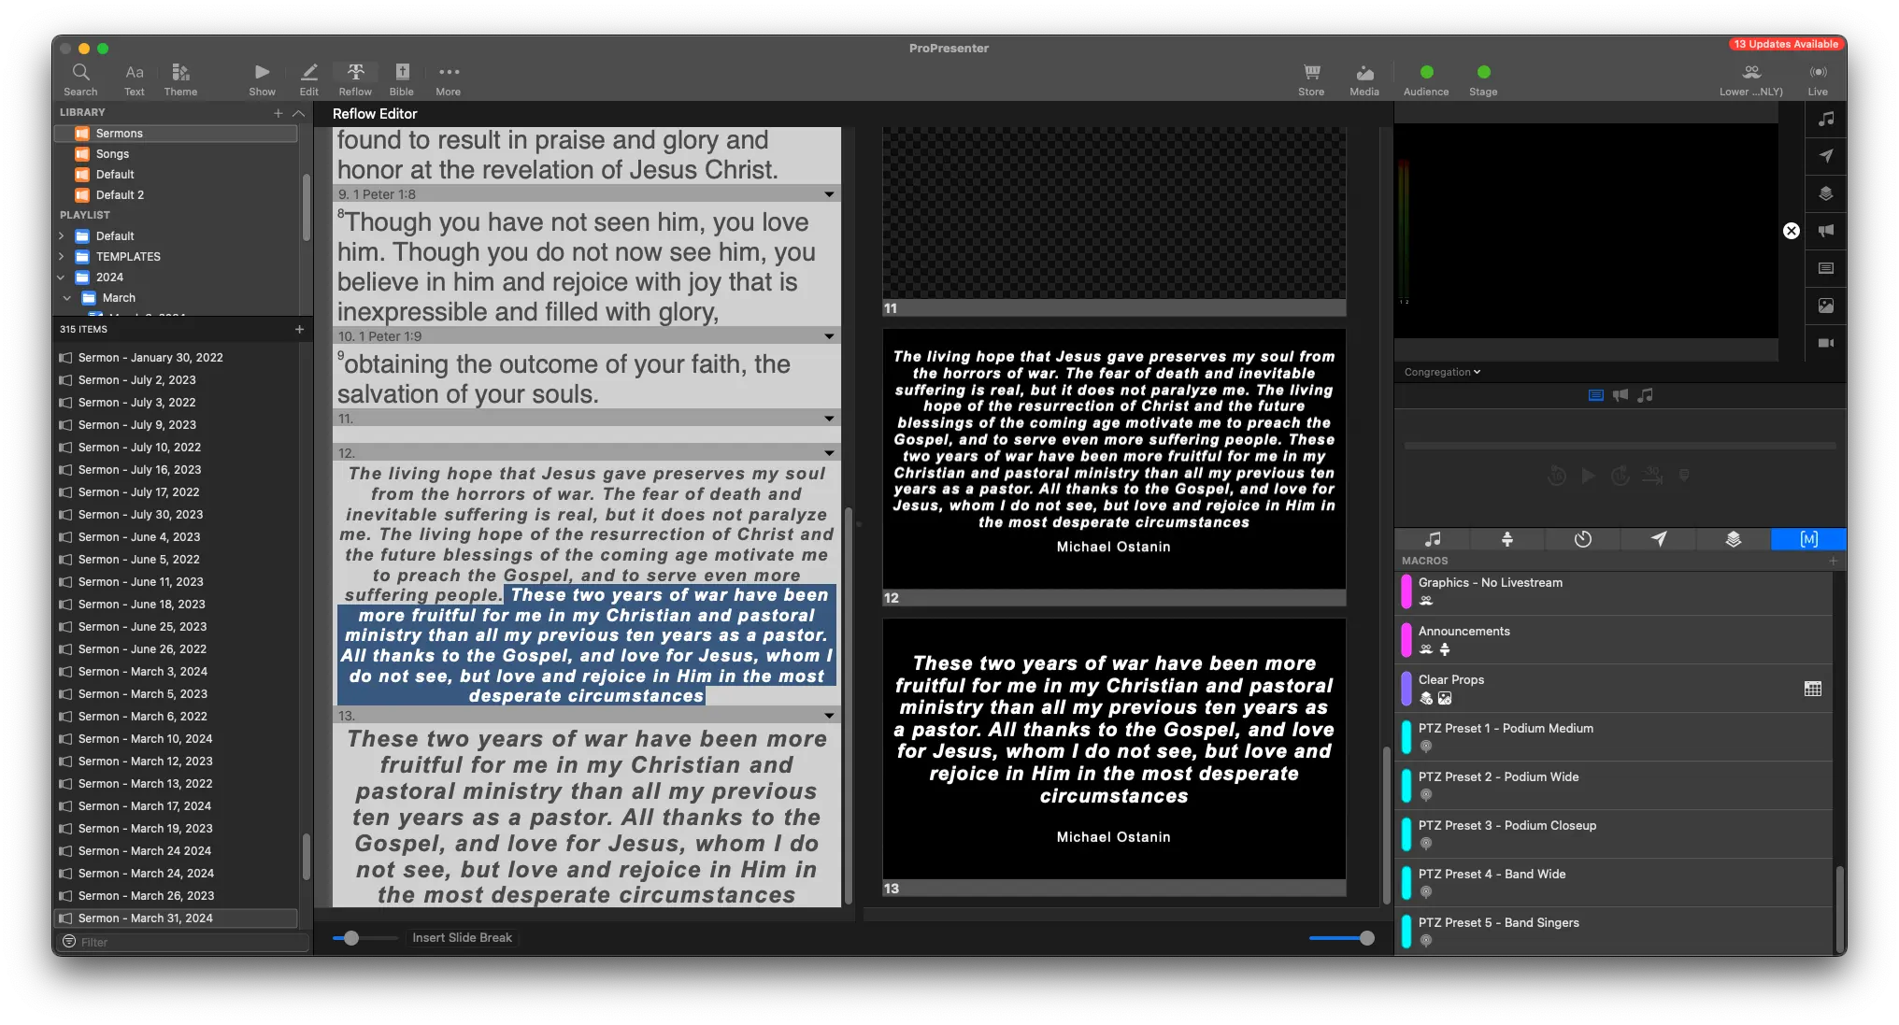
Task: Select the audio bin tab in the lower panel
Action: (1433, 539)
